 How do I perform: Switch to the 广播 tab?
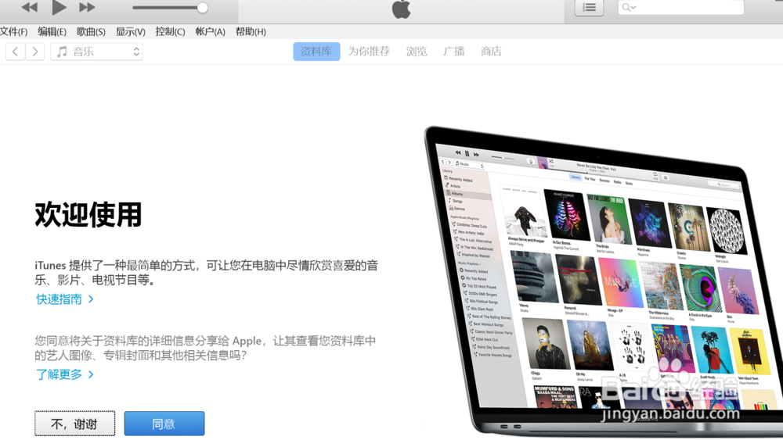(454, 52)
